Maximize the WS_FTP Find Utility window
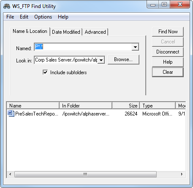The image size is (193, 188). 164,5
